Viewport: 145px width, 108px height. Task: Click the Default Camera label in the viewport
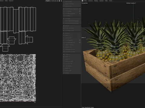(131, 3)
